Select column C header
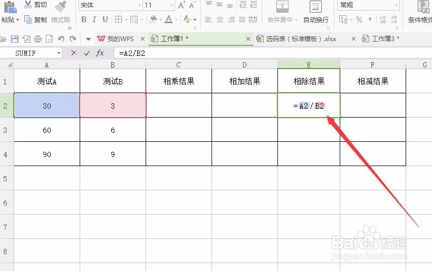 [178, 65]
